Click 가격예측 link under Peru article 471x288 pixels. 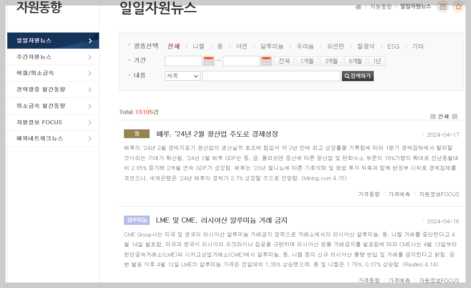coord(399,194)
